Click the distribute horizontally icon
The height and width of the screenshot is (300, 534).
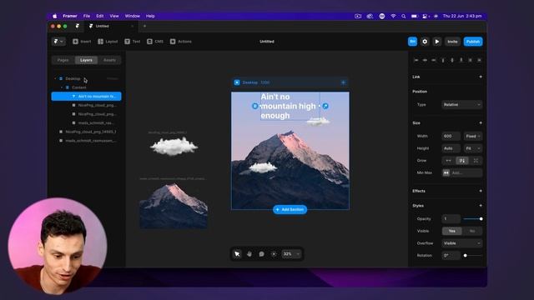[471, 60]
